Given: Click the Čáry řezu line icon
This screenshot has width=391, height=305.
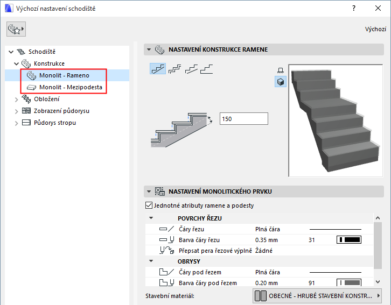Looking at the screenshot, I should click(166, 229).
